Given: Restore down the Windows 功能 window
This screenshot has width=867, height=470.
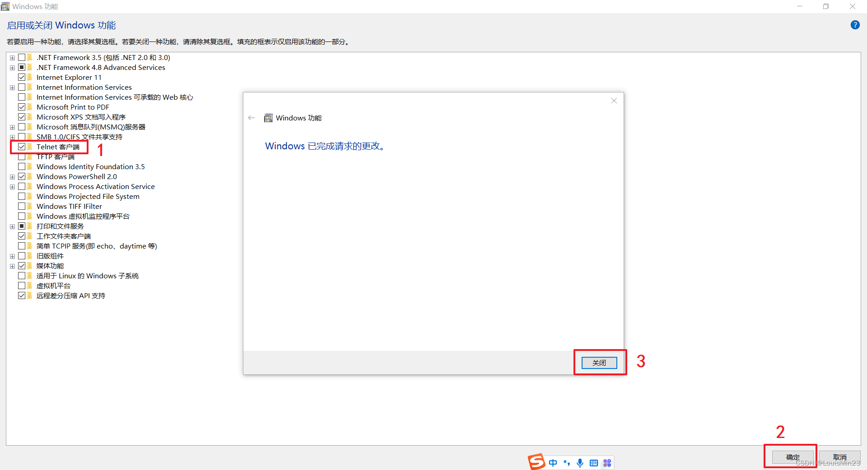Looking at the screenshot, I should (x=826, y=6).
